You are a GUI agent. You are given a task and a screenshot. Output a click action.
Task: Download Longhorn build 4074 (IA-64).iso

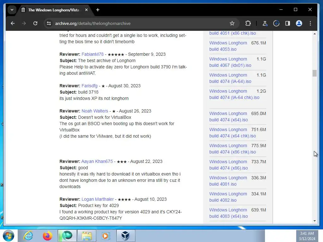pyautogui.click(x=230, y=78)
